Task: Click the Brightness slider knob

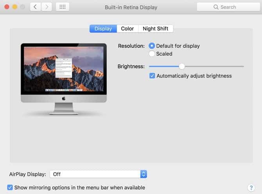Action: click(182, 66)
